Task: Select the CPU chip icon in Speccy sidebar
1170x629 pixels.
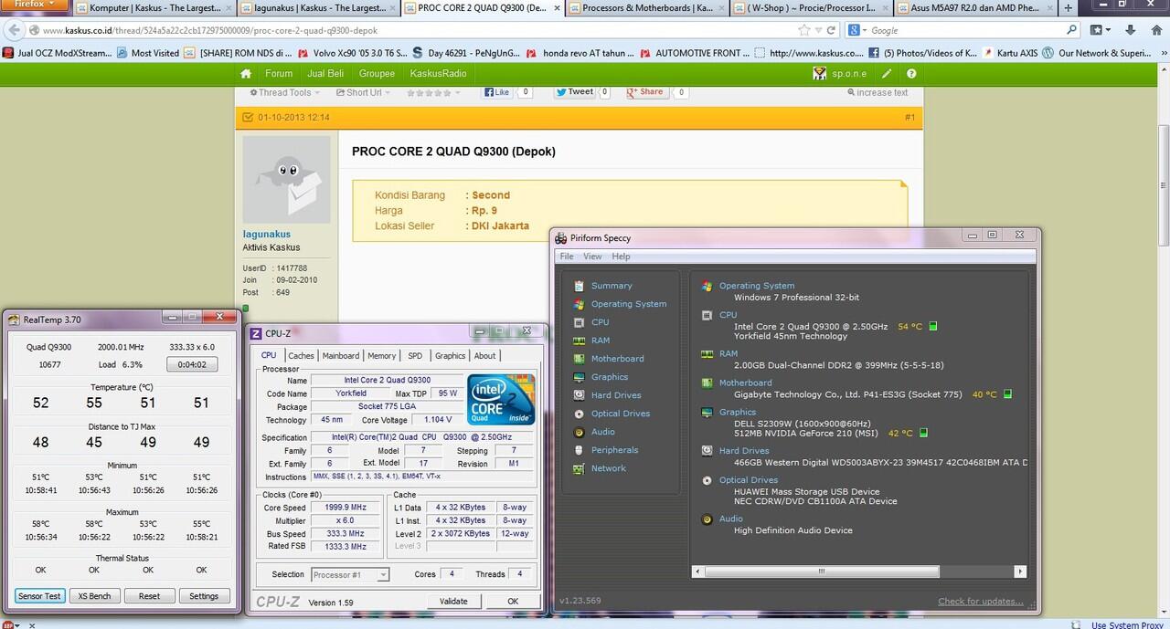Action: (x=579, y=322)
